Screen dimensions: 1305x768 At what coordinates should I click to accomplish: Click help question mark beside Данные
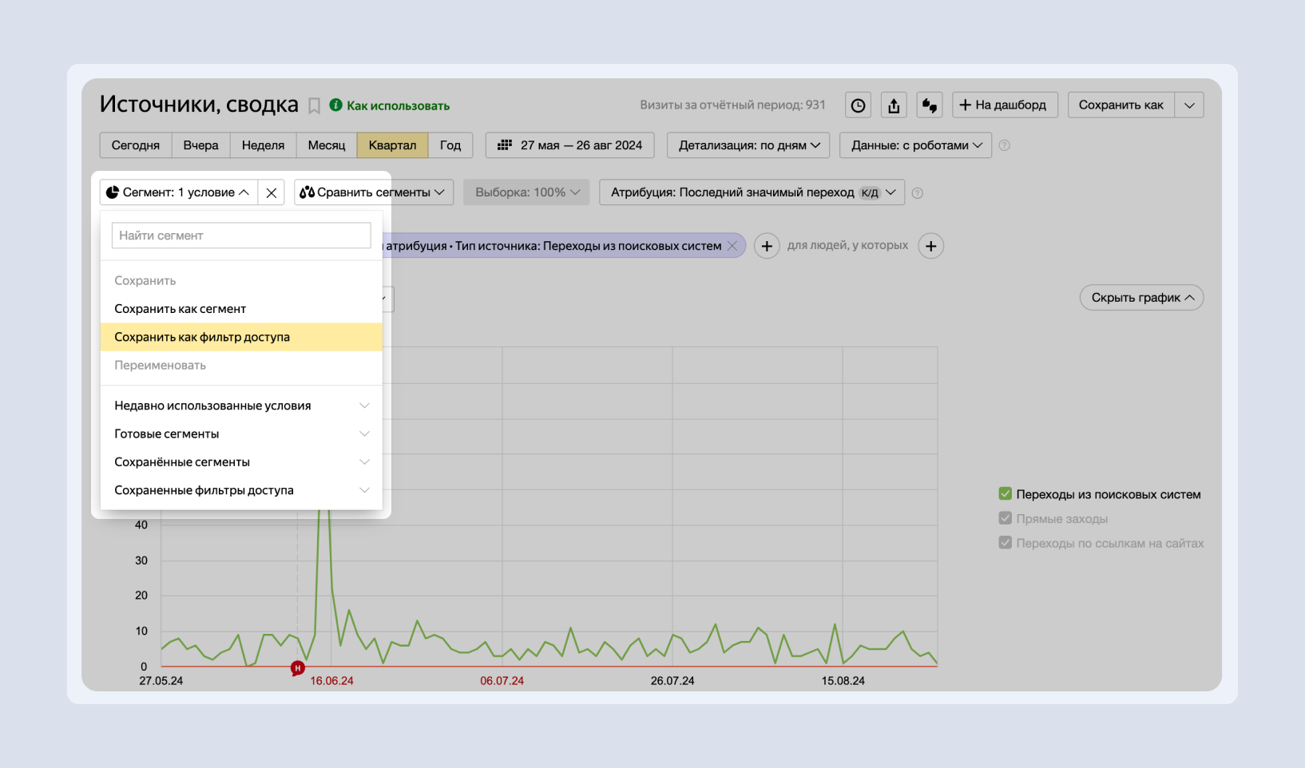(x=1005, y=145)
